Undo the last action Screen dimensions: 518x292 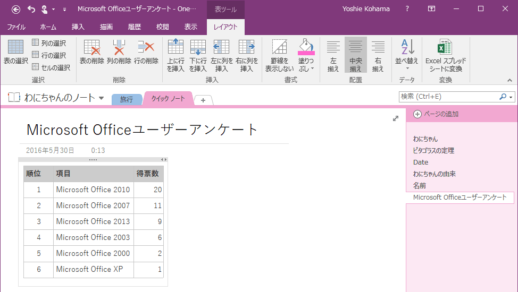[31, 9]
